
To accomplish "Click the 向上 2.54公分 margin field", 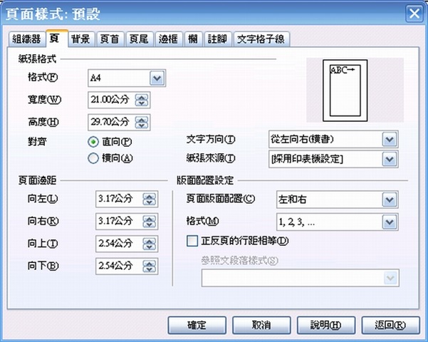I will click(x=119, y=244).
